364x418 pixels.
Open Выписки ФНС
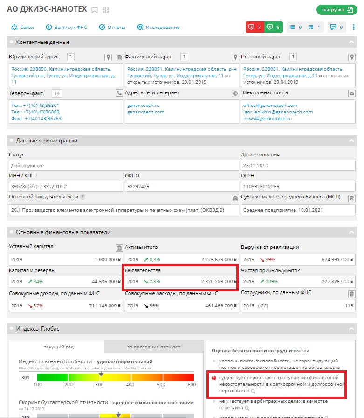click(66, 27)
